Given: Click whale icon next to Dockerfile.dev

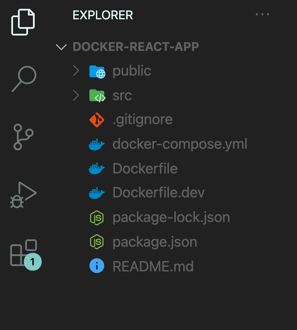Looking at the screenshot, I should [97, 193].
